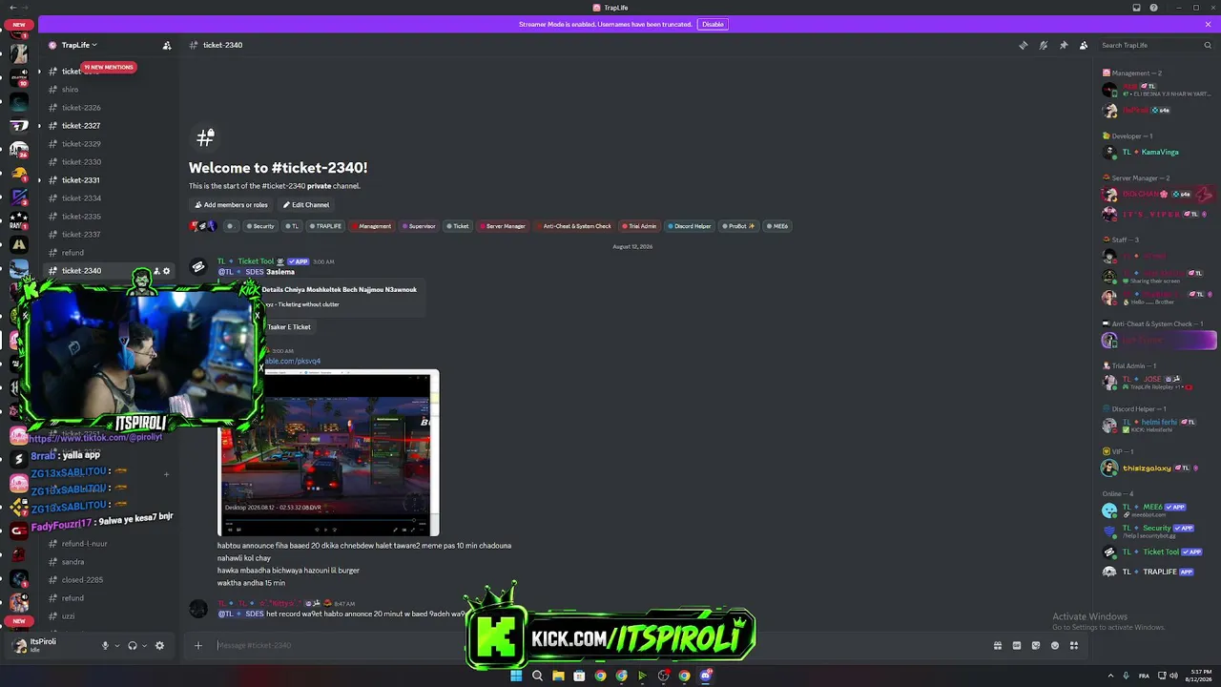Image resolution: width=1221 pixels, height=687 pixels.
Task: Open the apps launcher icon in message bar
Action: (1074, 646)
